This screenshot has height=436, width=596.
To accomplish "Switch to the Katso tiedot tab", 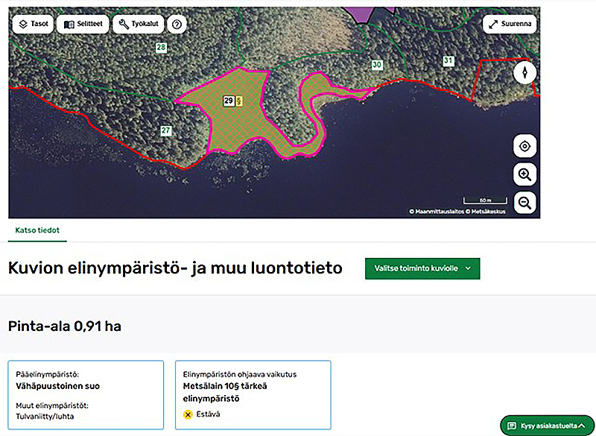I will tap(37, 231).
